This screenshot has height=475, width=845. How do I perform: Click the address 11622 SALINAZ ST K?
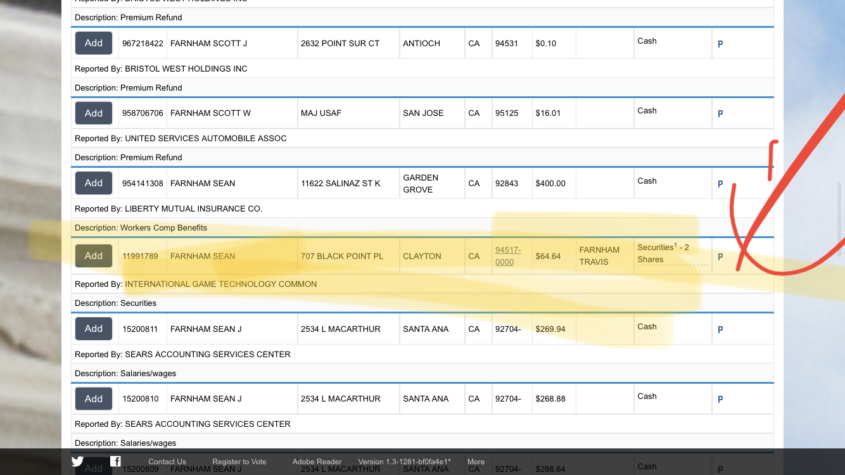[x=341, y=183]
